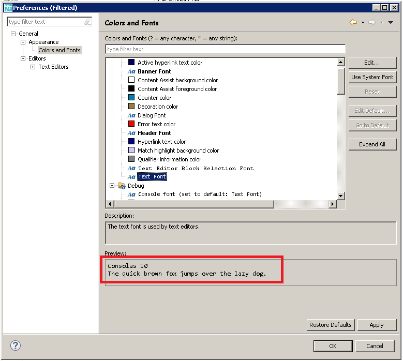Viewport: 403px width, 361px height.
Task: Click the Apply button
Action: tap(377, 325)
